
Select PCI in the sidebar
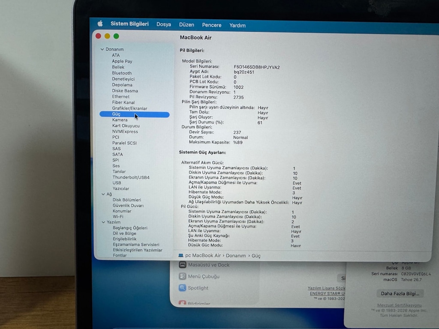pos(116,137)
